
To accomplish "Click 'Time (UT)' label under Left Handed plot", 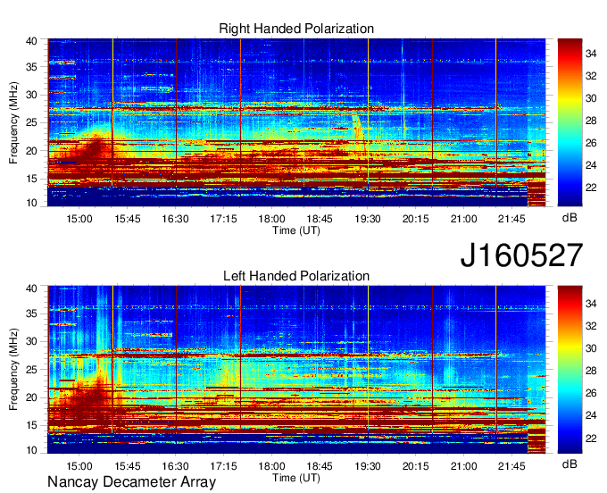I will tap(296, 478).
